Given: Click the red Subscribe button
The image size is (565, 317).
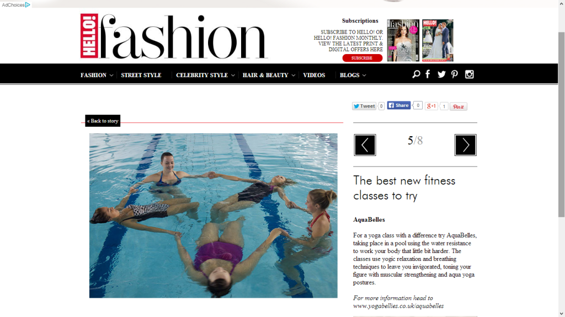Looking at the screenshot, I should tap(362, 58).
